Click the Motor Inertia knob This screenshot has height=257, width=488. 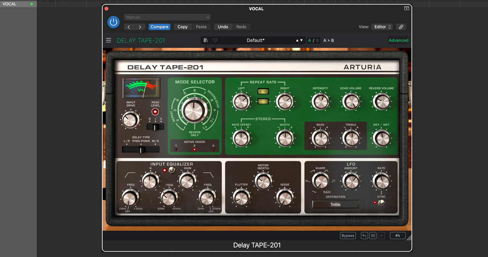tap(263, 181)
